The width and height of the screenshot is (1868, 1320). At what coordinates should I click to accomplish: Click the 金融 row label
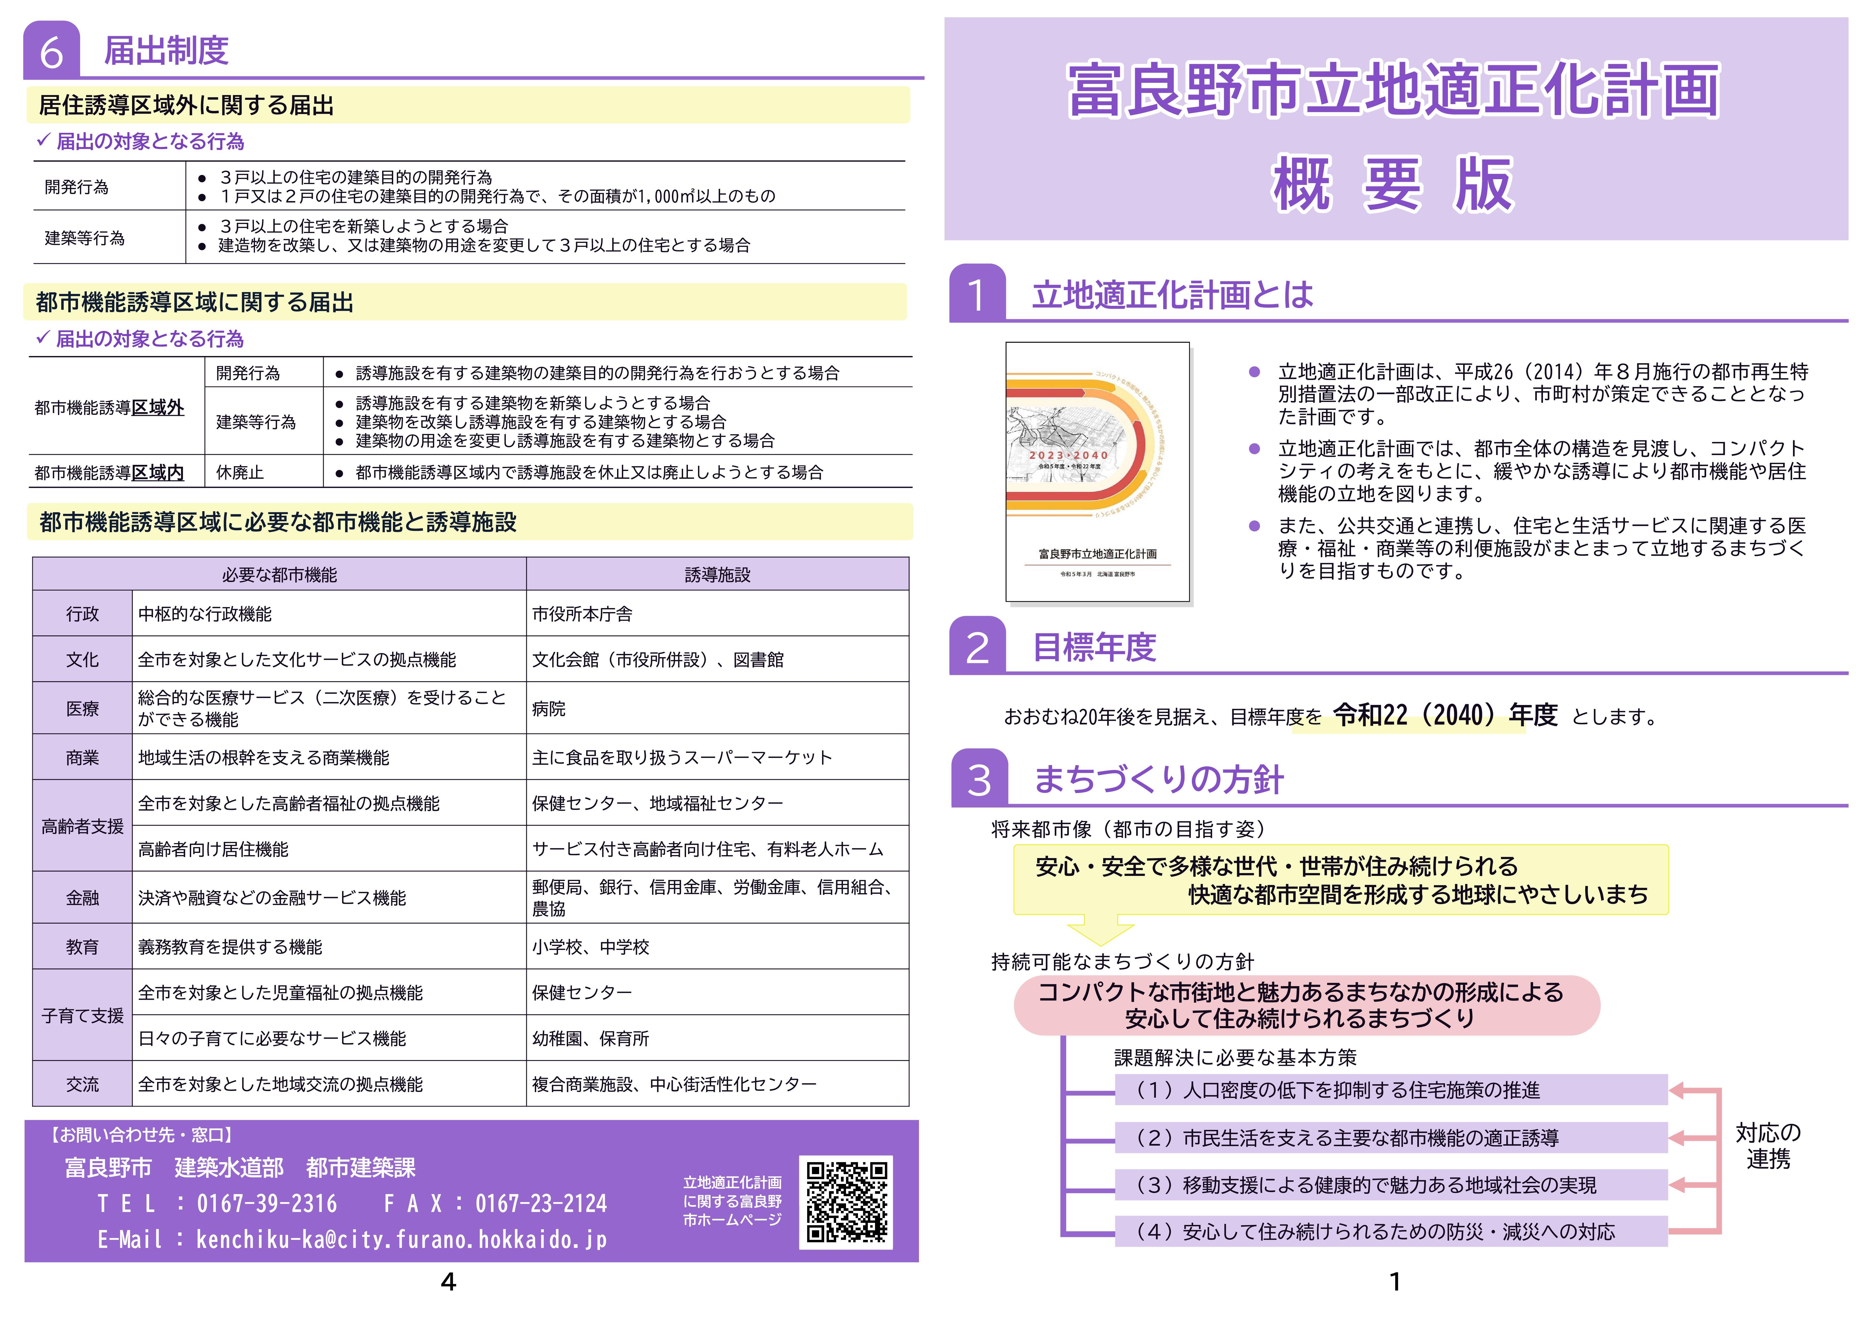(82, 898)
